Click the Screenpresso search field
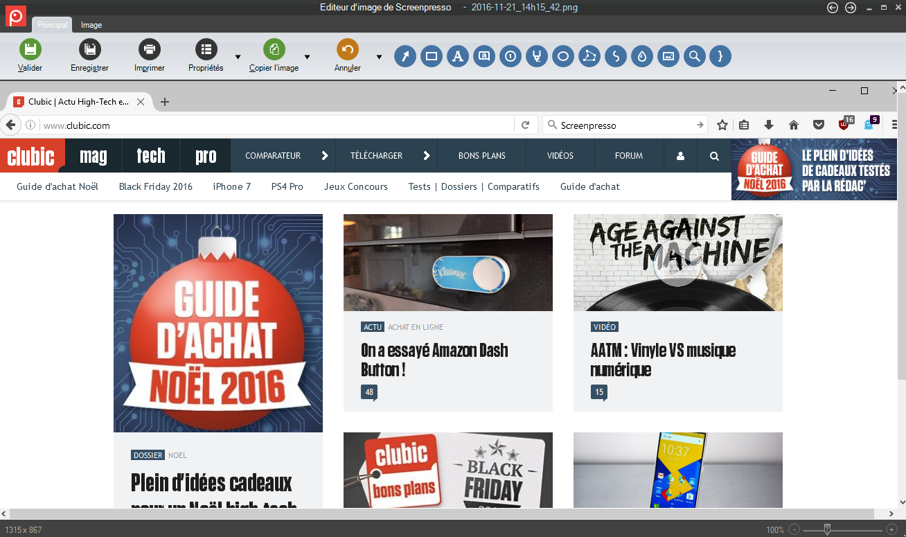Screen dimensions: 906x537 pyautogui.click(x=623, y=125)
